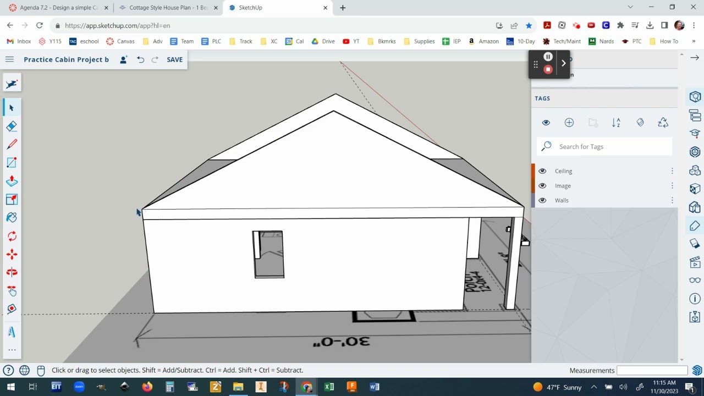Open the SketchUp search tool

coord(12,84)
